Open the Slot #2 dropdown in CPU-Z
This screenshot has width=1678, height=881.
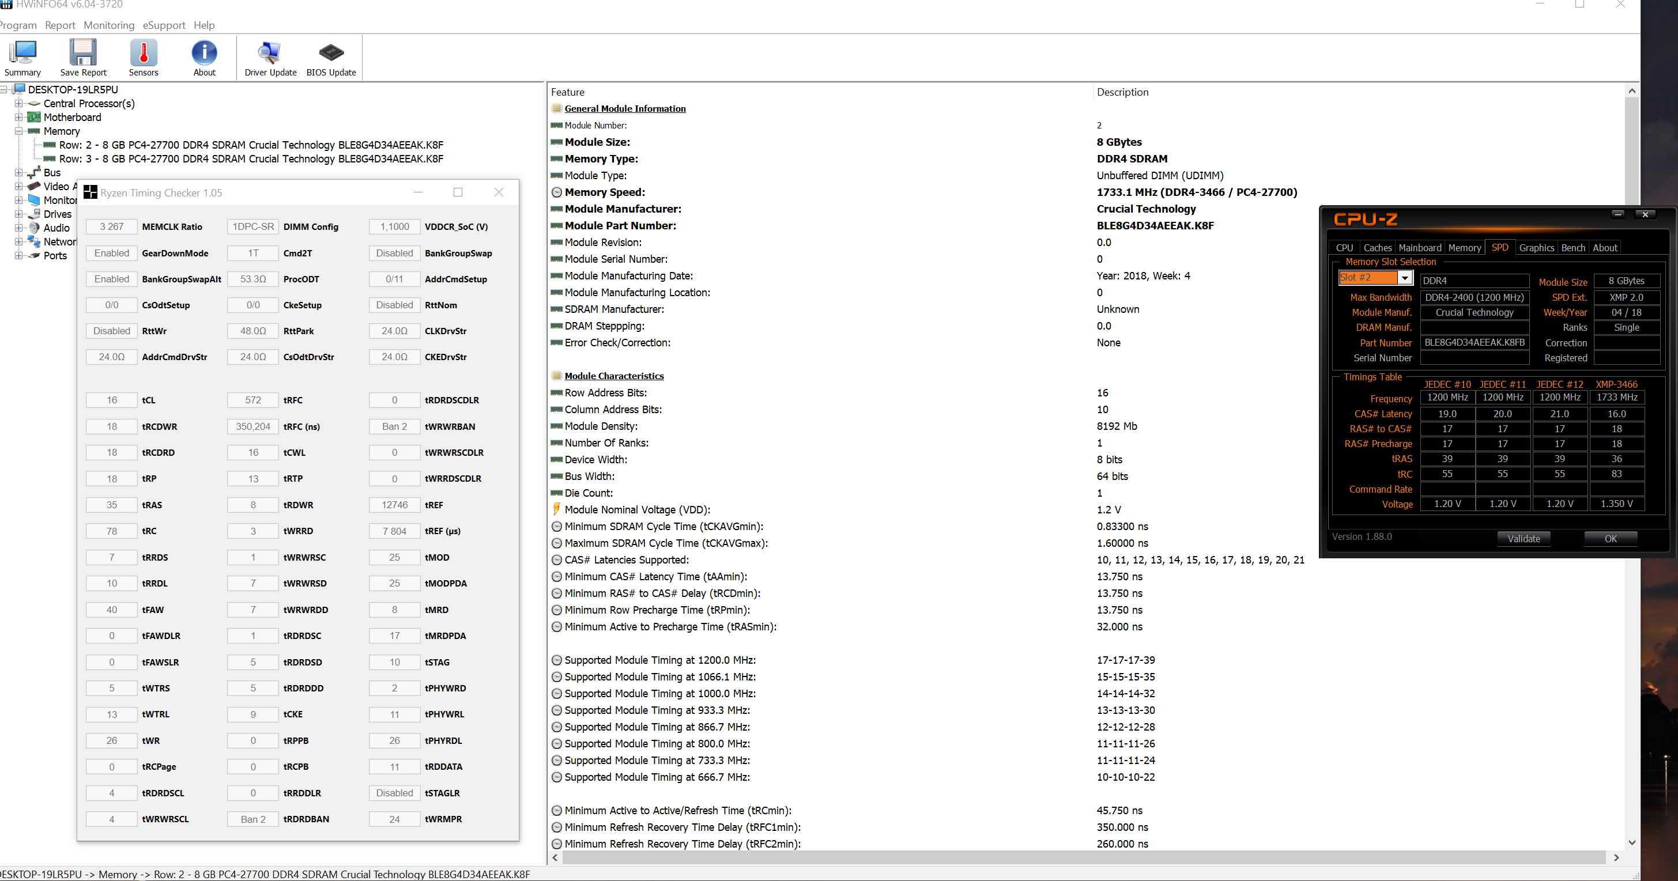tap(1405, 278)
